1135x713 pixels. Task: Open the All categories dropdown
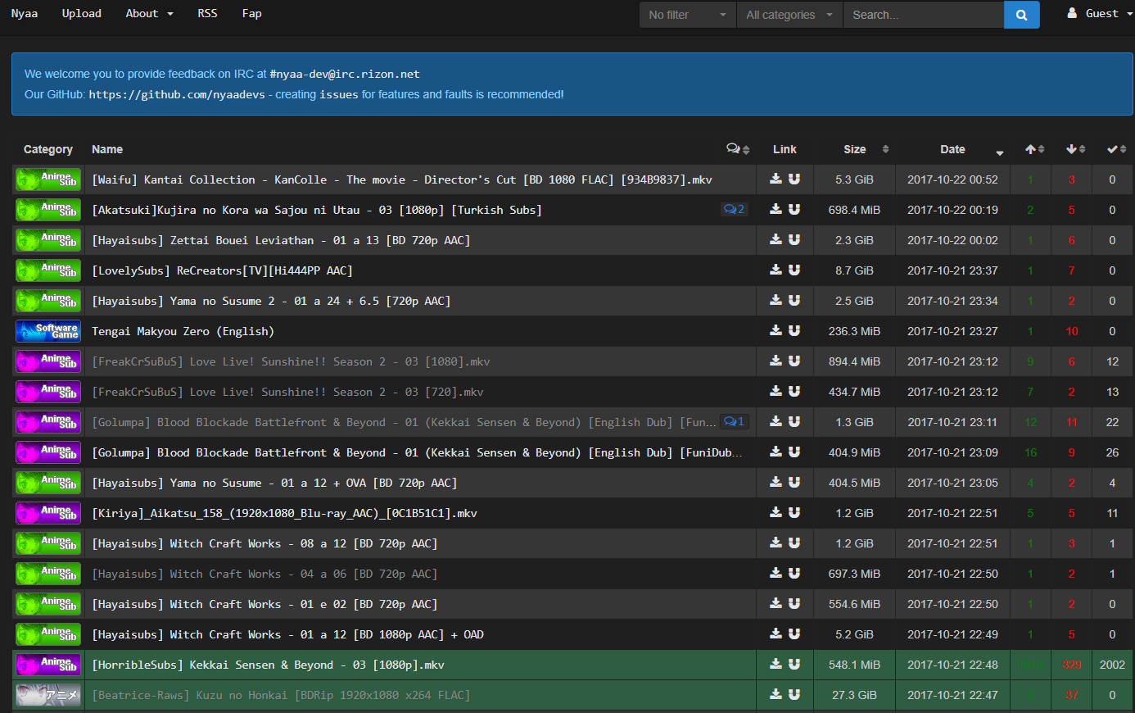[x=789, y=15]
